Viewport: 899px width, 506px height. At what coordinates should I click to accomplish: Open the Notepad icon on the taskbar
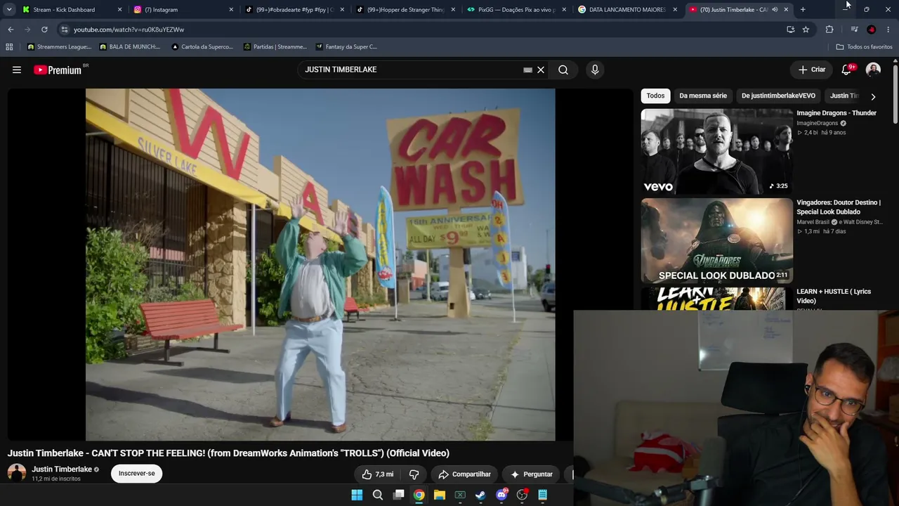pyautogui.click(x=543, y=495)
